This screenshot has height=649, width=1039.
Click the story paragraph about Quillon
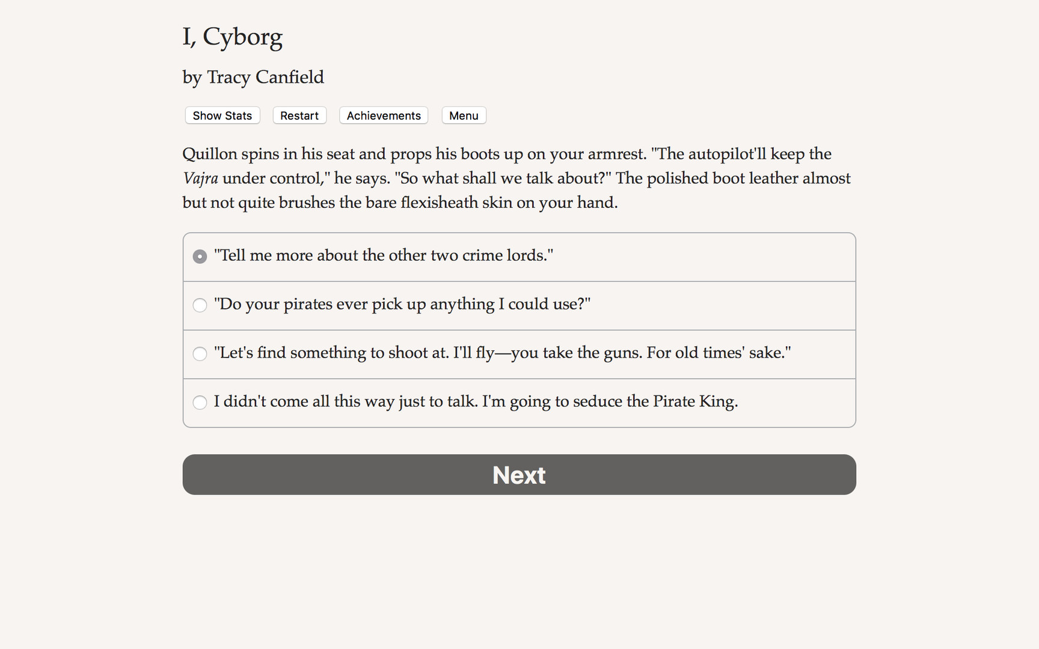tap(516, 178)
